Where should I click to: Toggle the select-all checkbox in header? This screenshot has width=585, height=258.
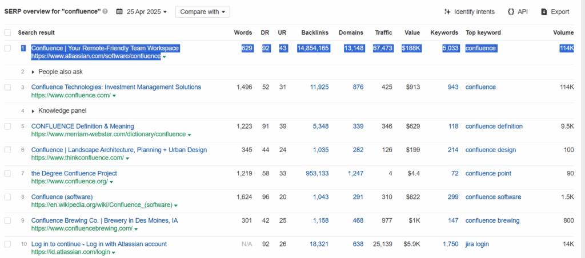[7, 32]
